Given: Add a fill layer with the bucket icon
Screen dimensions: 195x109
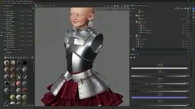Looking at the screenshot, I should tap(183, 8).
